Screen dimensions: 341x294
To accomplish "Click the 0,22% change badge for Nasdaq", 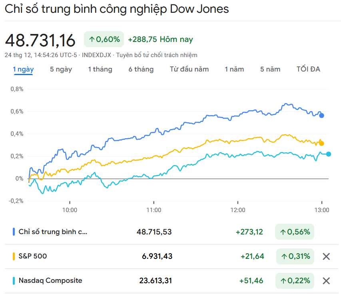I will pyautogui.click(x=295, y=281).
